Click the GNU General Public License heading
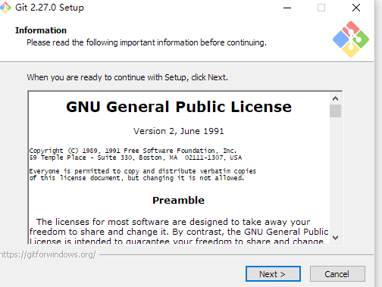Image resolution: width=382 pixels, height=287 pixels. pos(179,107)
